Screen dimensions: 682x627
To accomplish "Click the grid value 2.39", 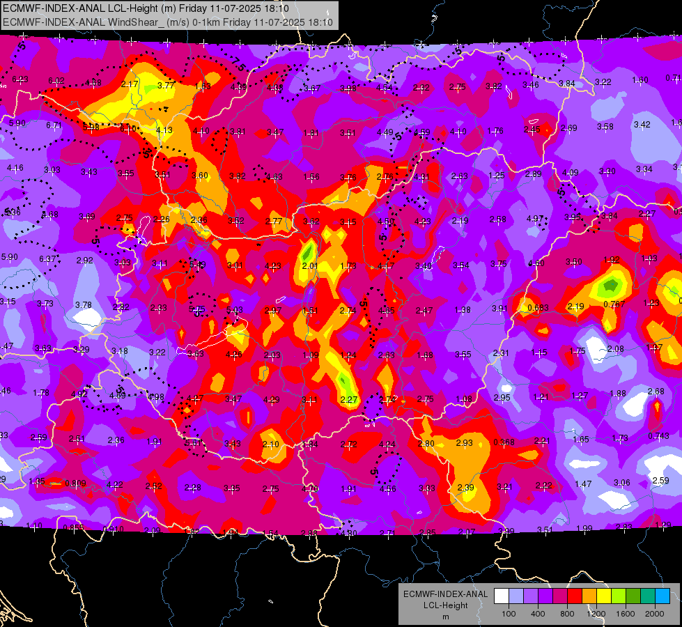I will click(x=465, y=488).
